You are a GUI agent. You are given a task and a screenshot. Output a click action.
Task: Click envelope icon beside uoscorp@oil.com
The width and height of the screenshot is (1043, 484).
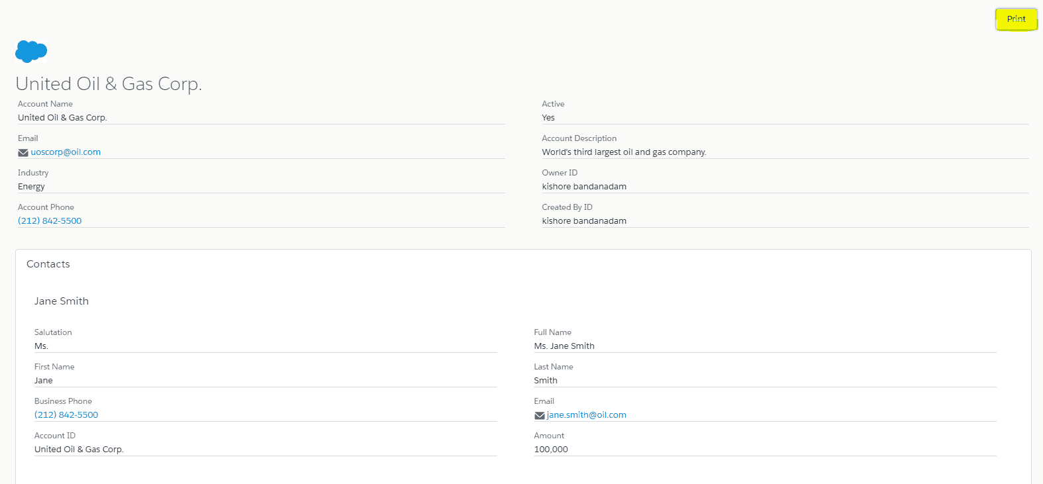pyautogui.click(x=23, y=153)
